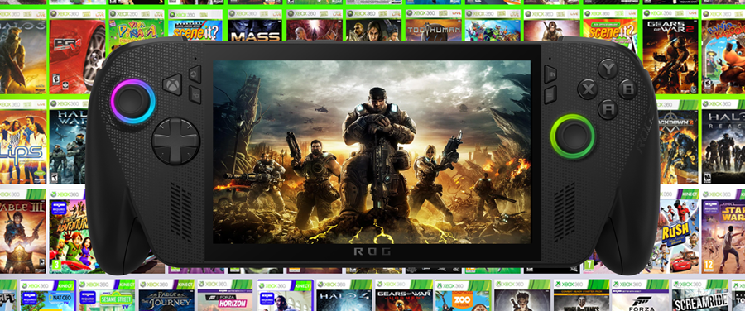Click the left thumbstick with purple-blue ring
The height and width of the screenshot is (311, 745).
pyautogui.click(x=132, y=101)
